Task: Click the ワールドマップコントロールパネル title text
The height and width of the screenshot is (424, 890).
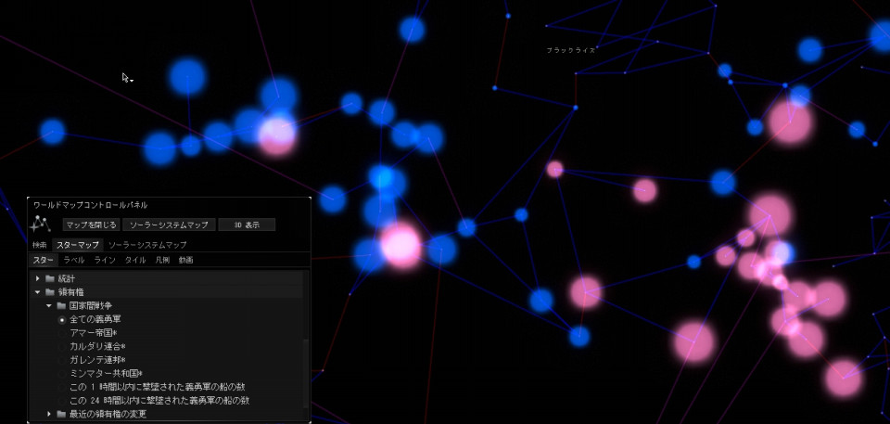Action: (90, 205)
